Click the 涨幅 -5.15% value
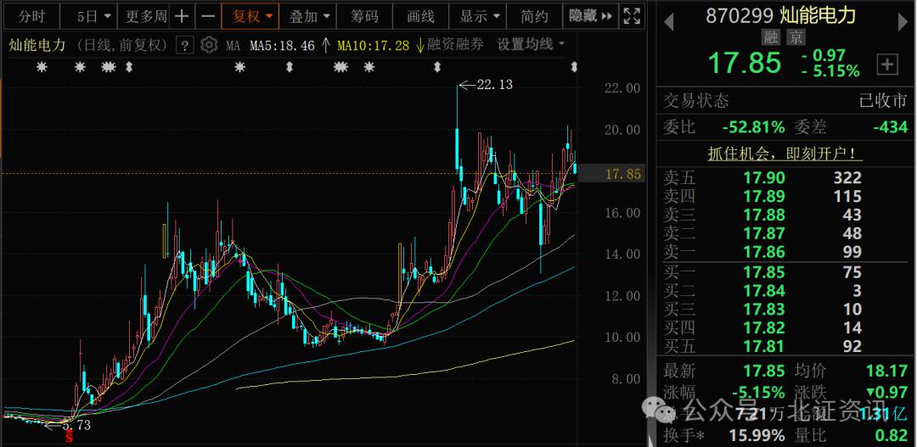 point(757,392)
